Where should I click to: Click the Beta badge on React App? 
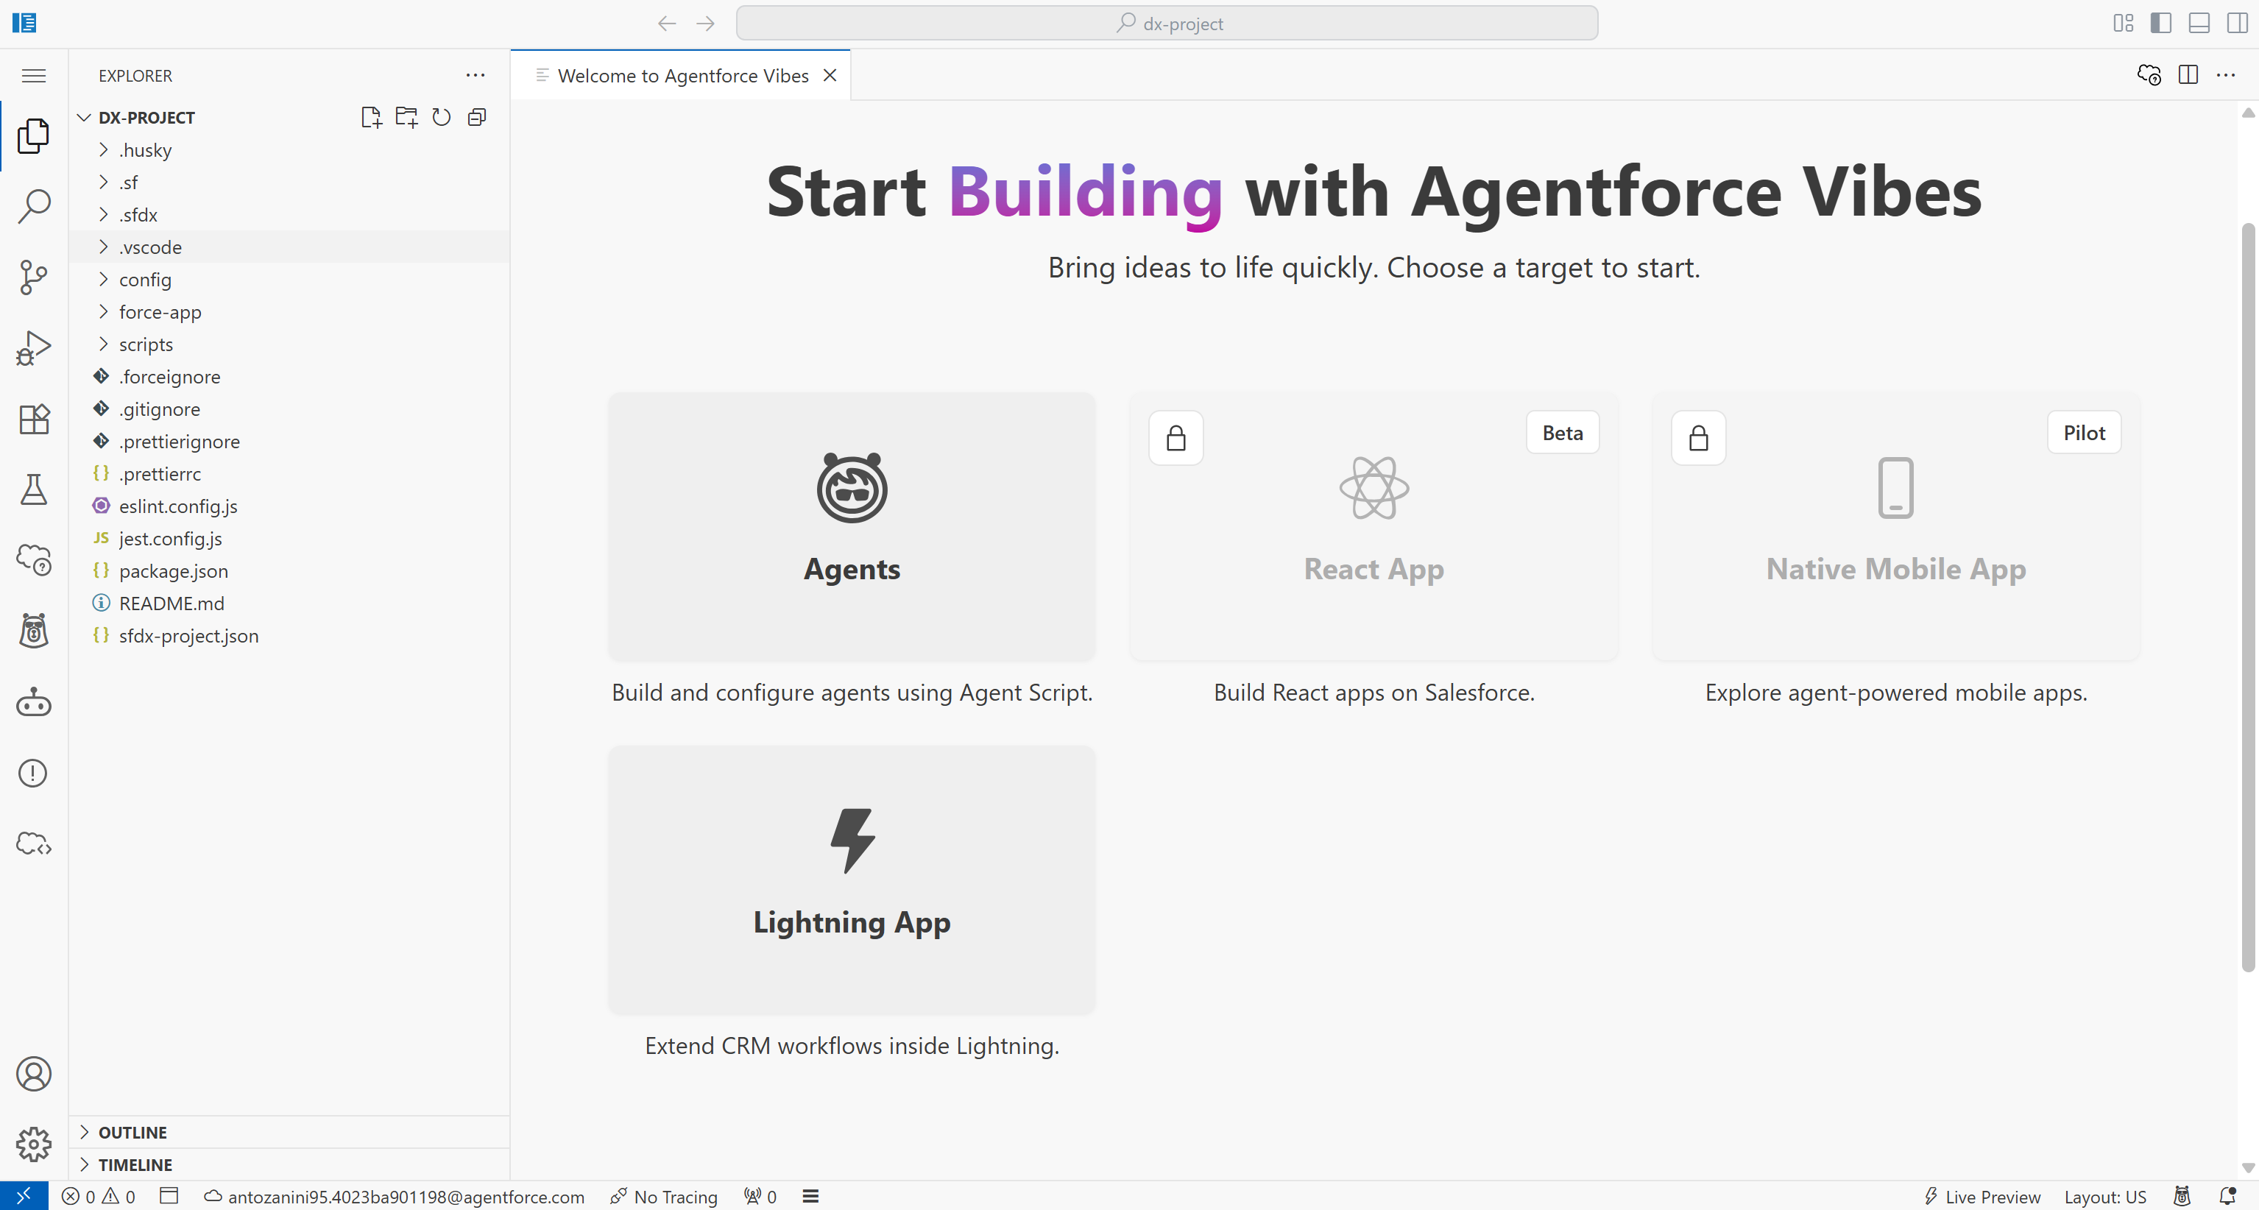(x=1562, y=432)
